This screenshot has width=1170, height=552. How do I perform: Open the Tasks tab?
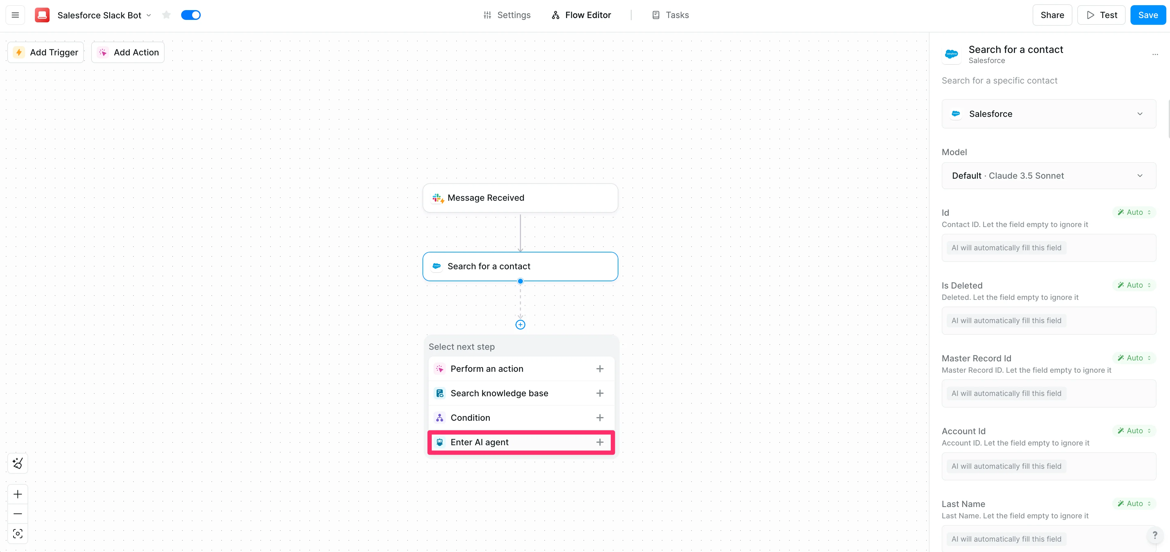pyautogui.click(x=670, y=15)
